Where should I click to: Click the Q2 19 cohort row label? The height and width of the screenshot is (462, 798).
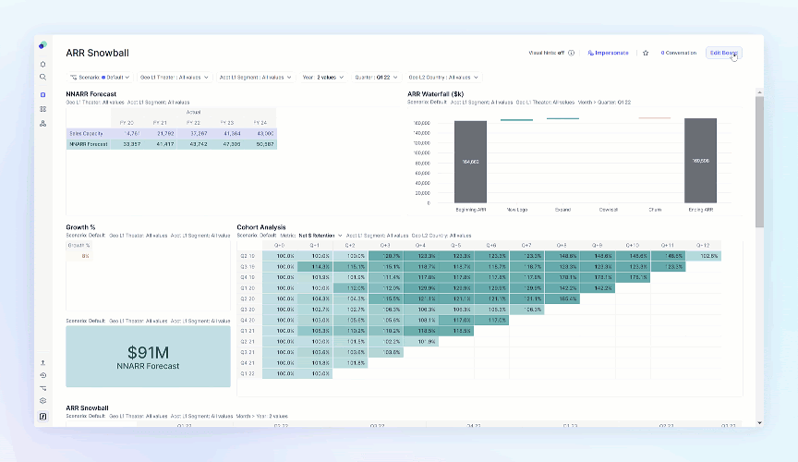tap(248, 256)
